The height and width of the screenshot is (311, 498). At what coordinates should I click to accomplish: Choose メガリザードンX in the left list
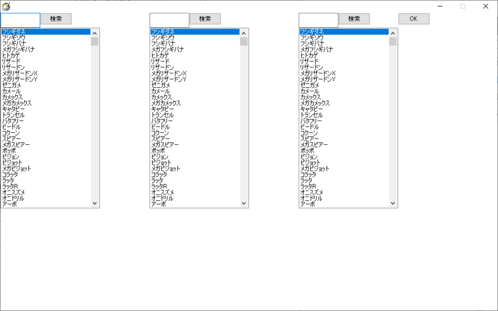[x=46, y=73]
